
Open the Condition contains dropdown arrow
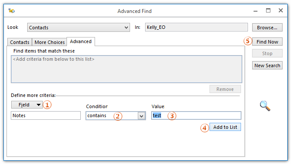click(142, 116)
